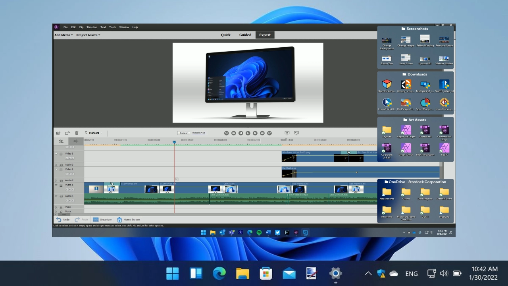Image resolution: width=508 pixels, height=286 pixels.
Task: Click the Undo button
Action: point(63,220)
